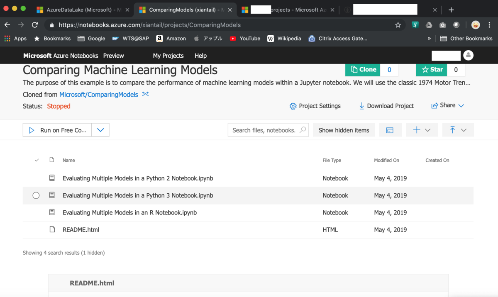Image resolution: width=498 pixels, height=297 pixels.
Task: Bookmark this page with the star icon
Action: (x=398, y=25)
